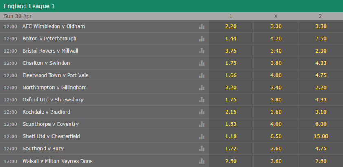Pick 4.75 away odds on Bury
This screenshot has height=167, width=343.
(321, 149)
